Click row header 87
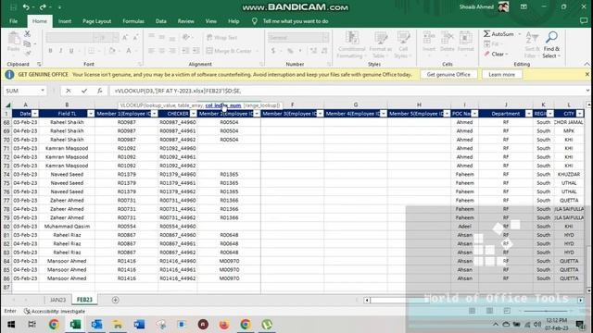The image size is (593, 333). 6,288
